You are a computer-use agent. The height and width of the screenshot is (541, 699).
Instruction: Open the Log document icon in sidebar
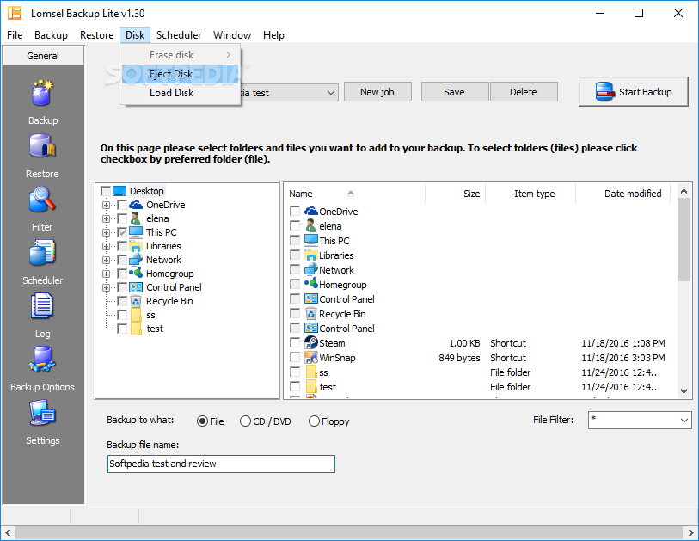(x=42, y=306)
